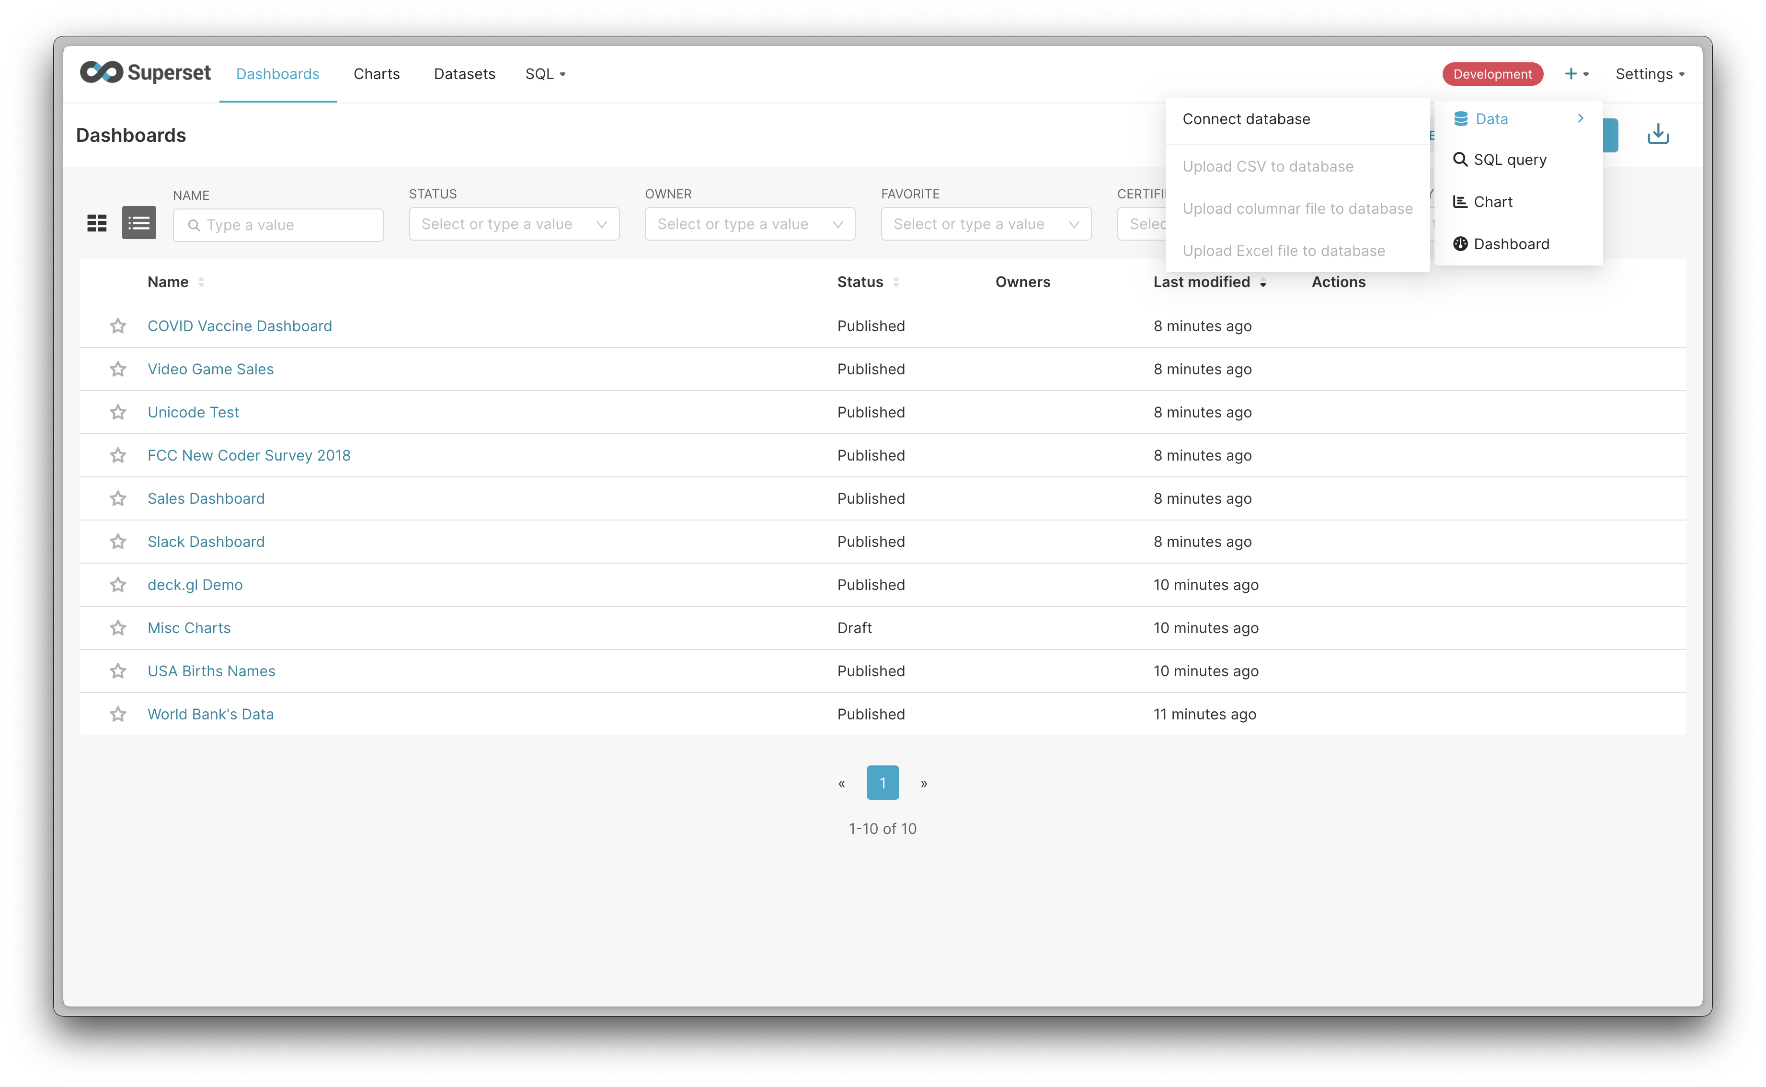The image size is (1766, 1087).
Task: Favorite the COVID Vaccine Dashboard star
Action: click(118, 326)
